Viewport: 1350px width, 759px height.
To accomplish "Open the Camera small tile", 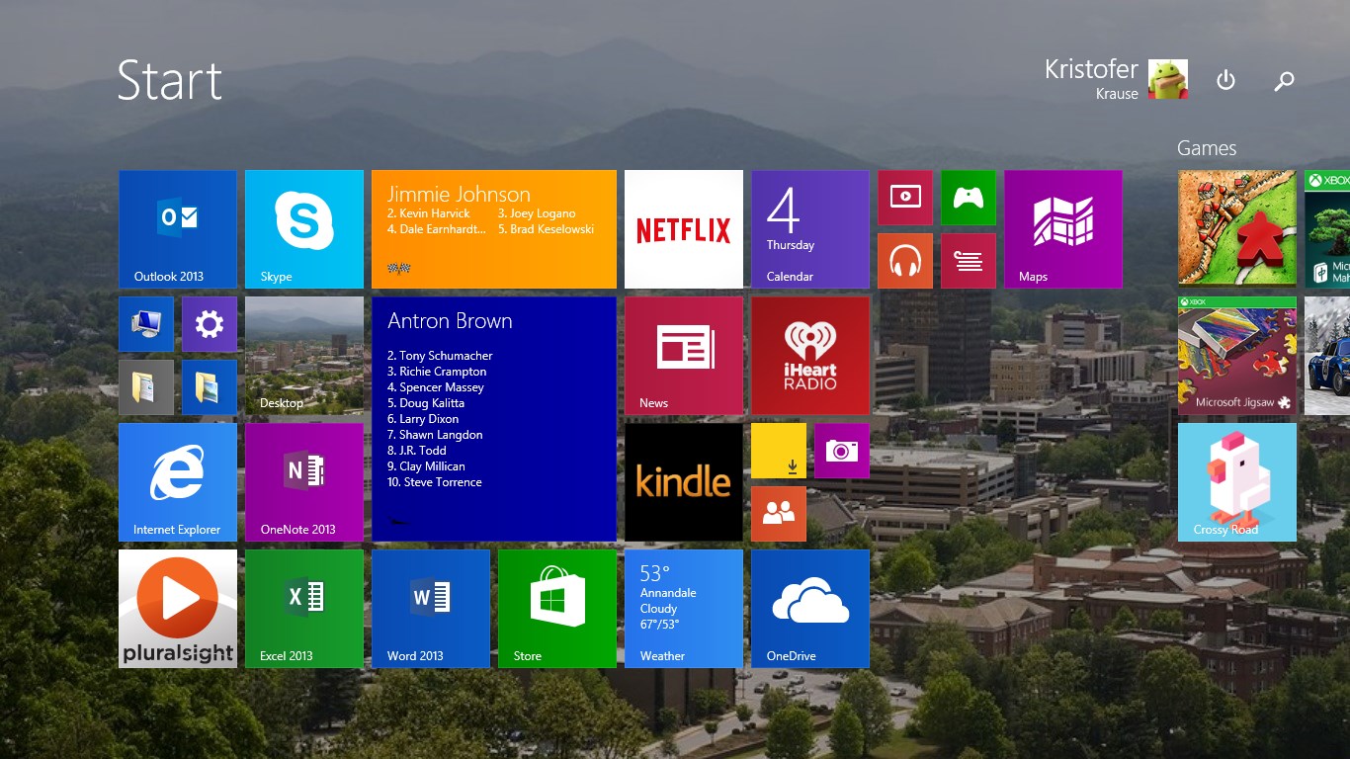I will coord(842,451).
